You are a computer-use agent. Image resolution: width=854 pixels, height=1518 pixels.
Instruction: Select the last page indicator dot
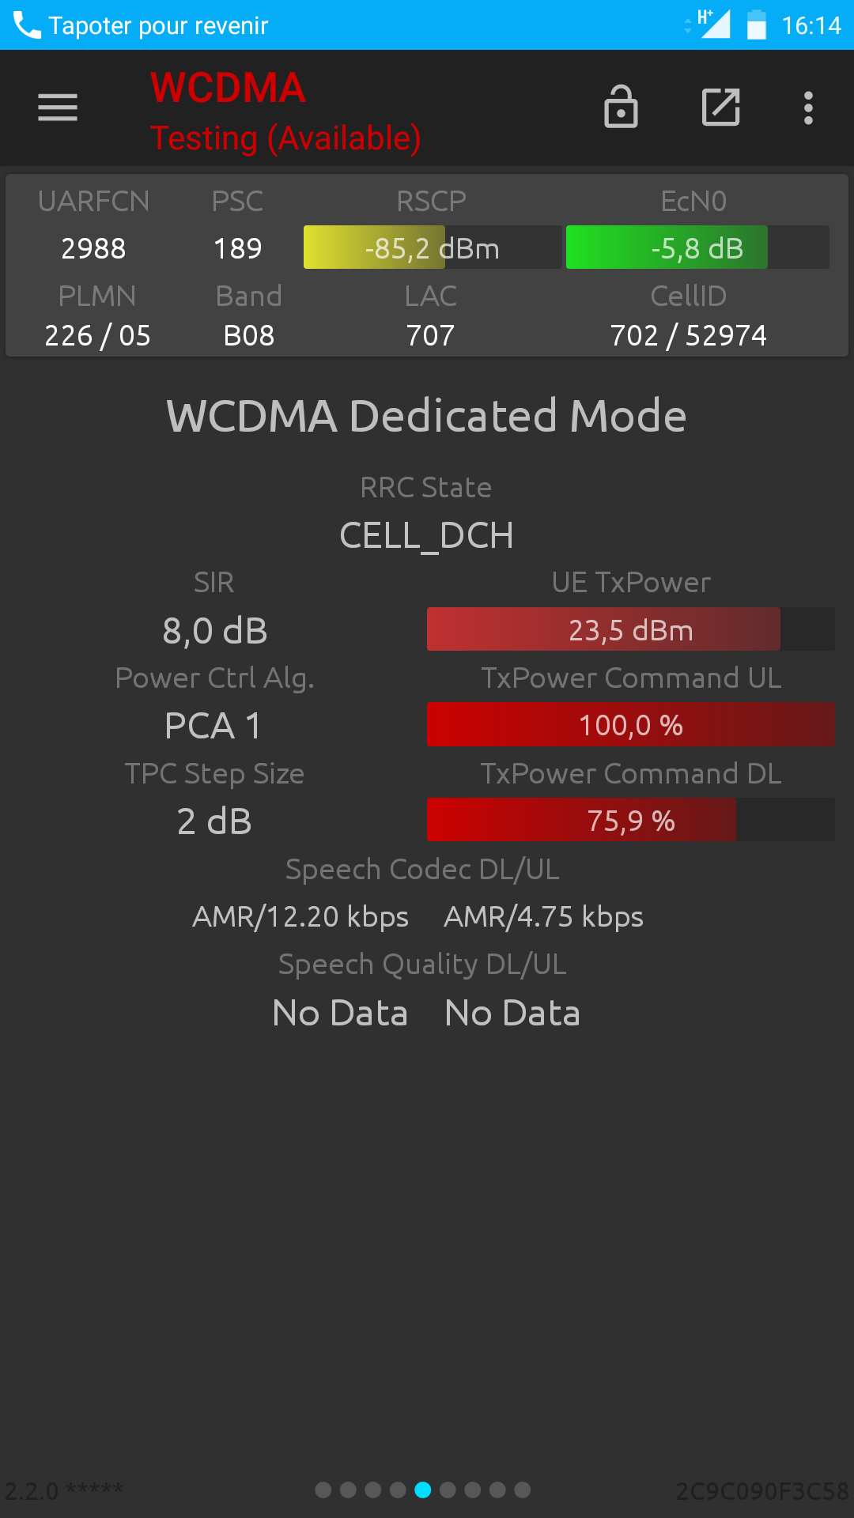(x=523, y=1490)
